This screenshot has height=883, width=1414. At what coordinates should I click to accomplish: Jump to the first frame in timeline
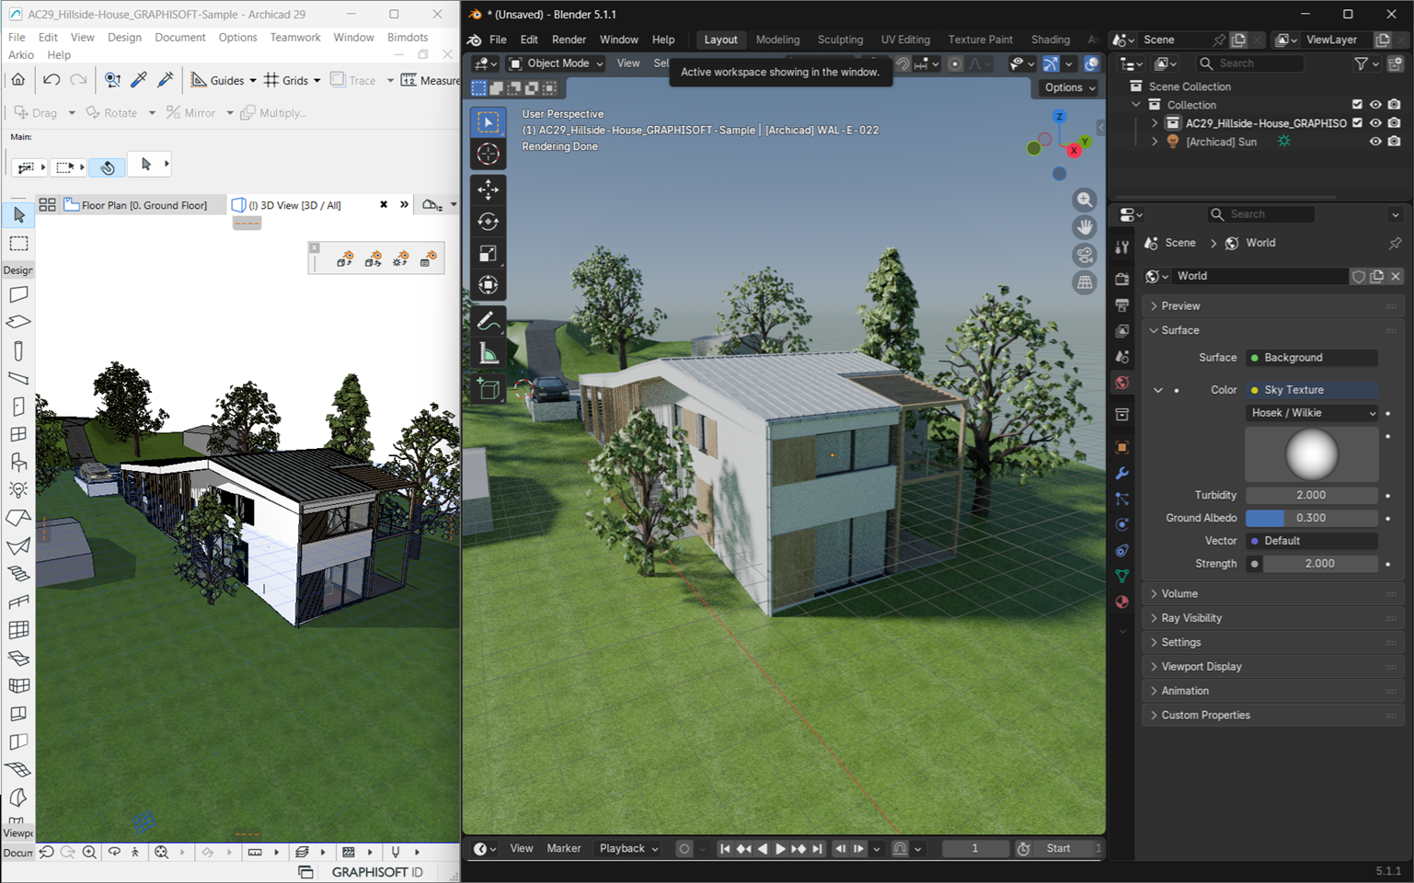coord(725,849)
